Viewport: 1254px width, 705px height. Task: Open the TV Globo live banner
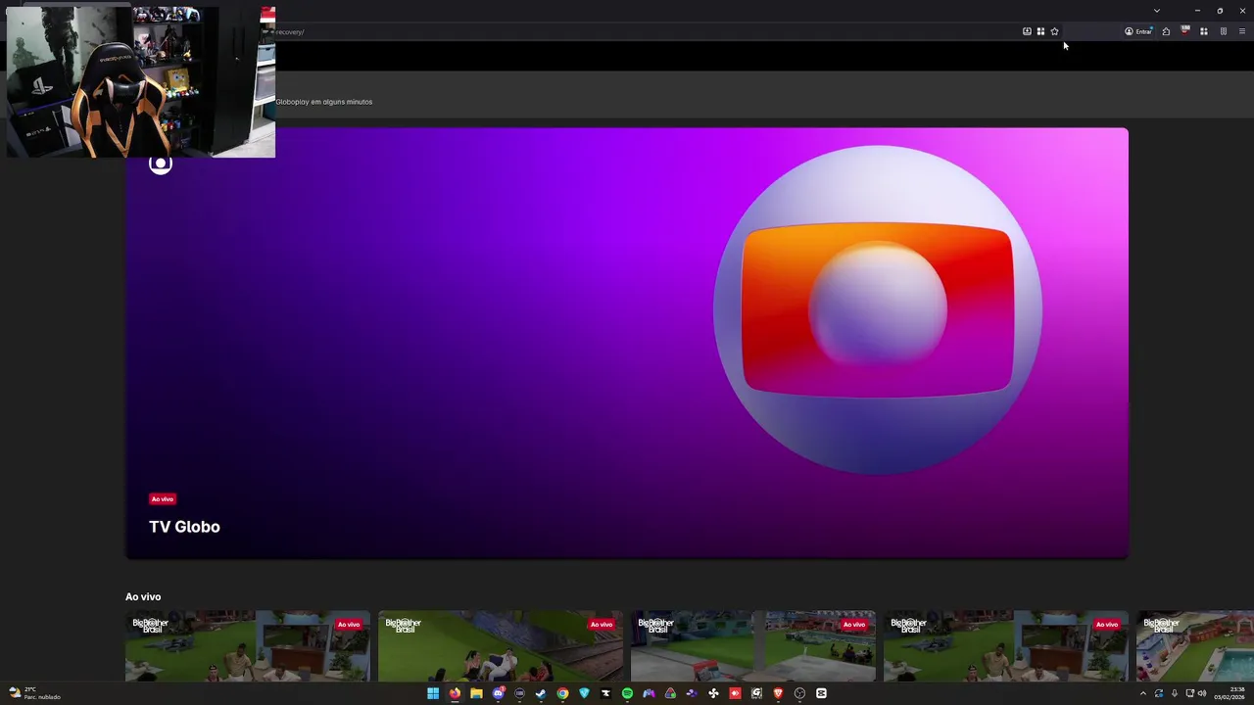click(x=627, y=343)
